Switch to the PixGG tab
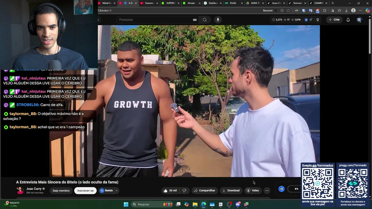Image resolution: width=372 pixels, height=209 pixels. pyautogui.click(x=234, y=3)
